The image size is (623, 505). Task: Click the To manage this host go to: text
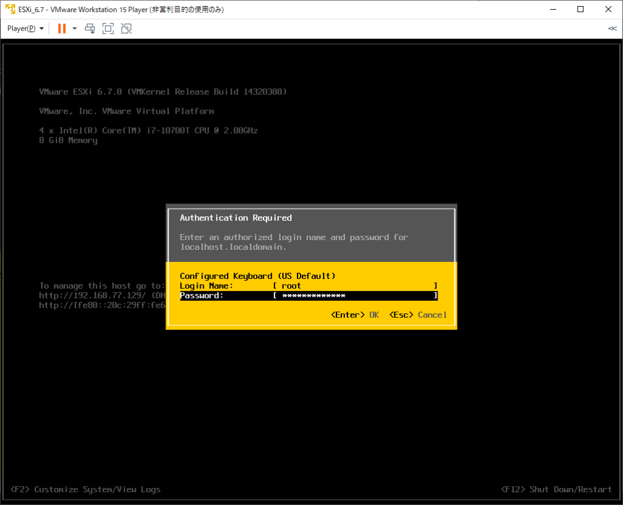(x=102, y=286)
